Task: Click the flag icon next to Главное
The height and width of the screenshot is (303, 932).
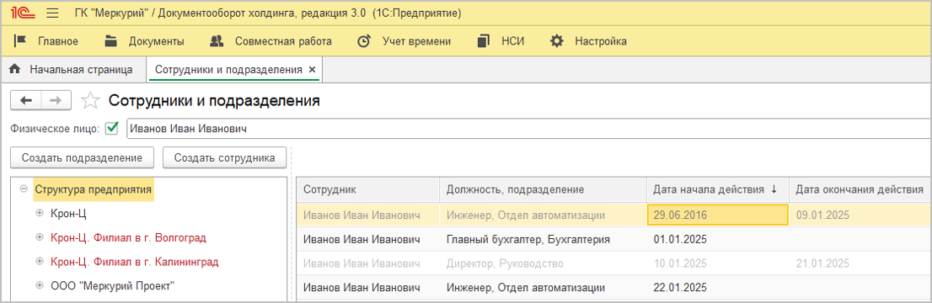Action: 20,41
